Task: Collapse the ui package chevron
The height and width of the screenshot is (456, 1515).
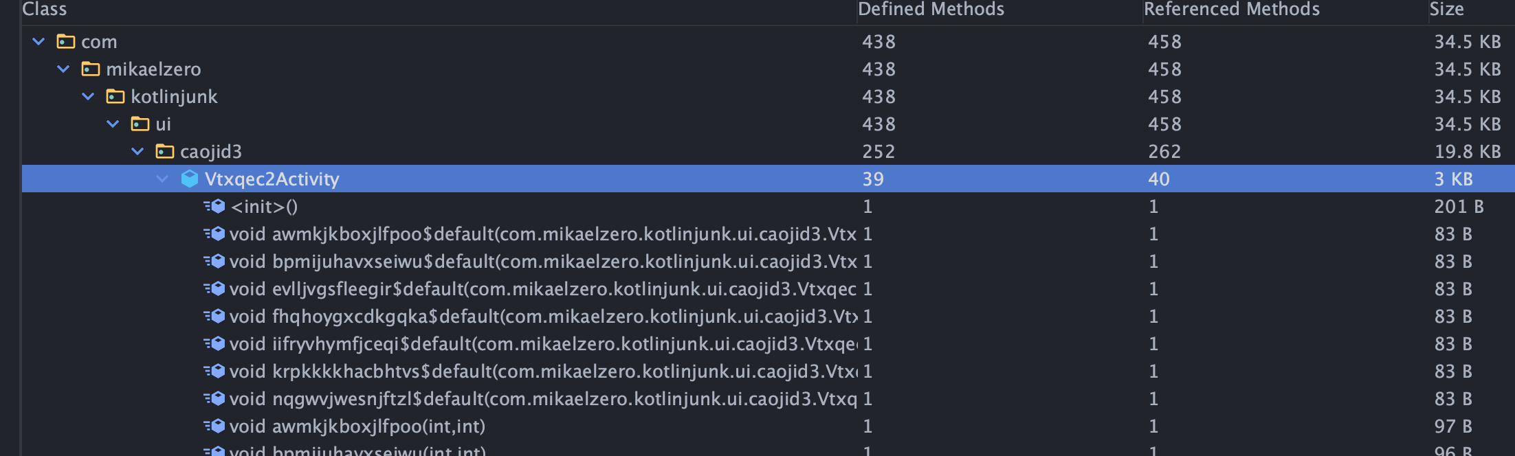Action: click(113, 124)
